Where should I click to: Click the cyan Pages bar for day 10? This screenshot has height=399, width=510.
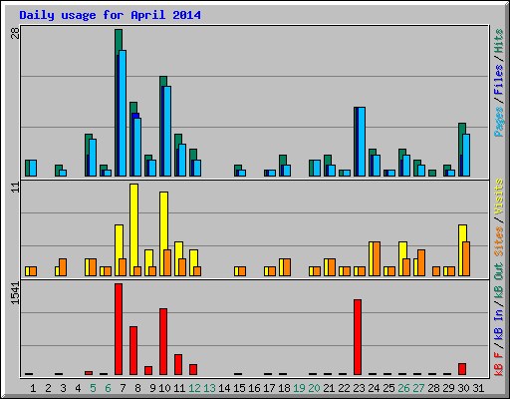coord(167,131)
